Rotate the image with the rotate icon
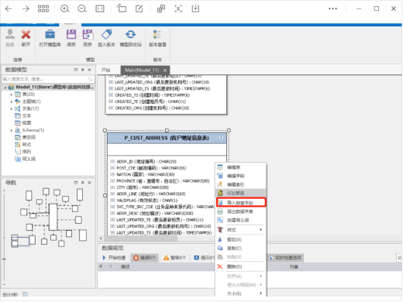Image resolution: width=403 pixels, height=302 pixels. (x=122, y=9)
